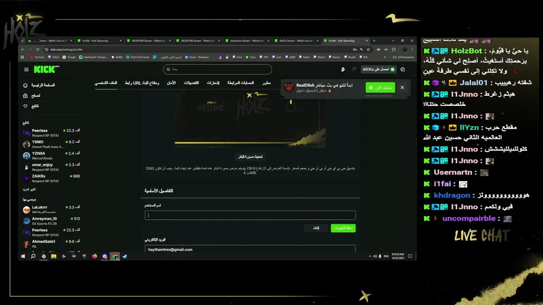Open RealD8sh avatar in live notification

[289, 88]
